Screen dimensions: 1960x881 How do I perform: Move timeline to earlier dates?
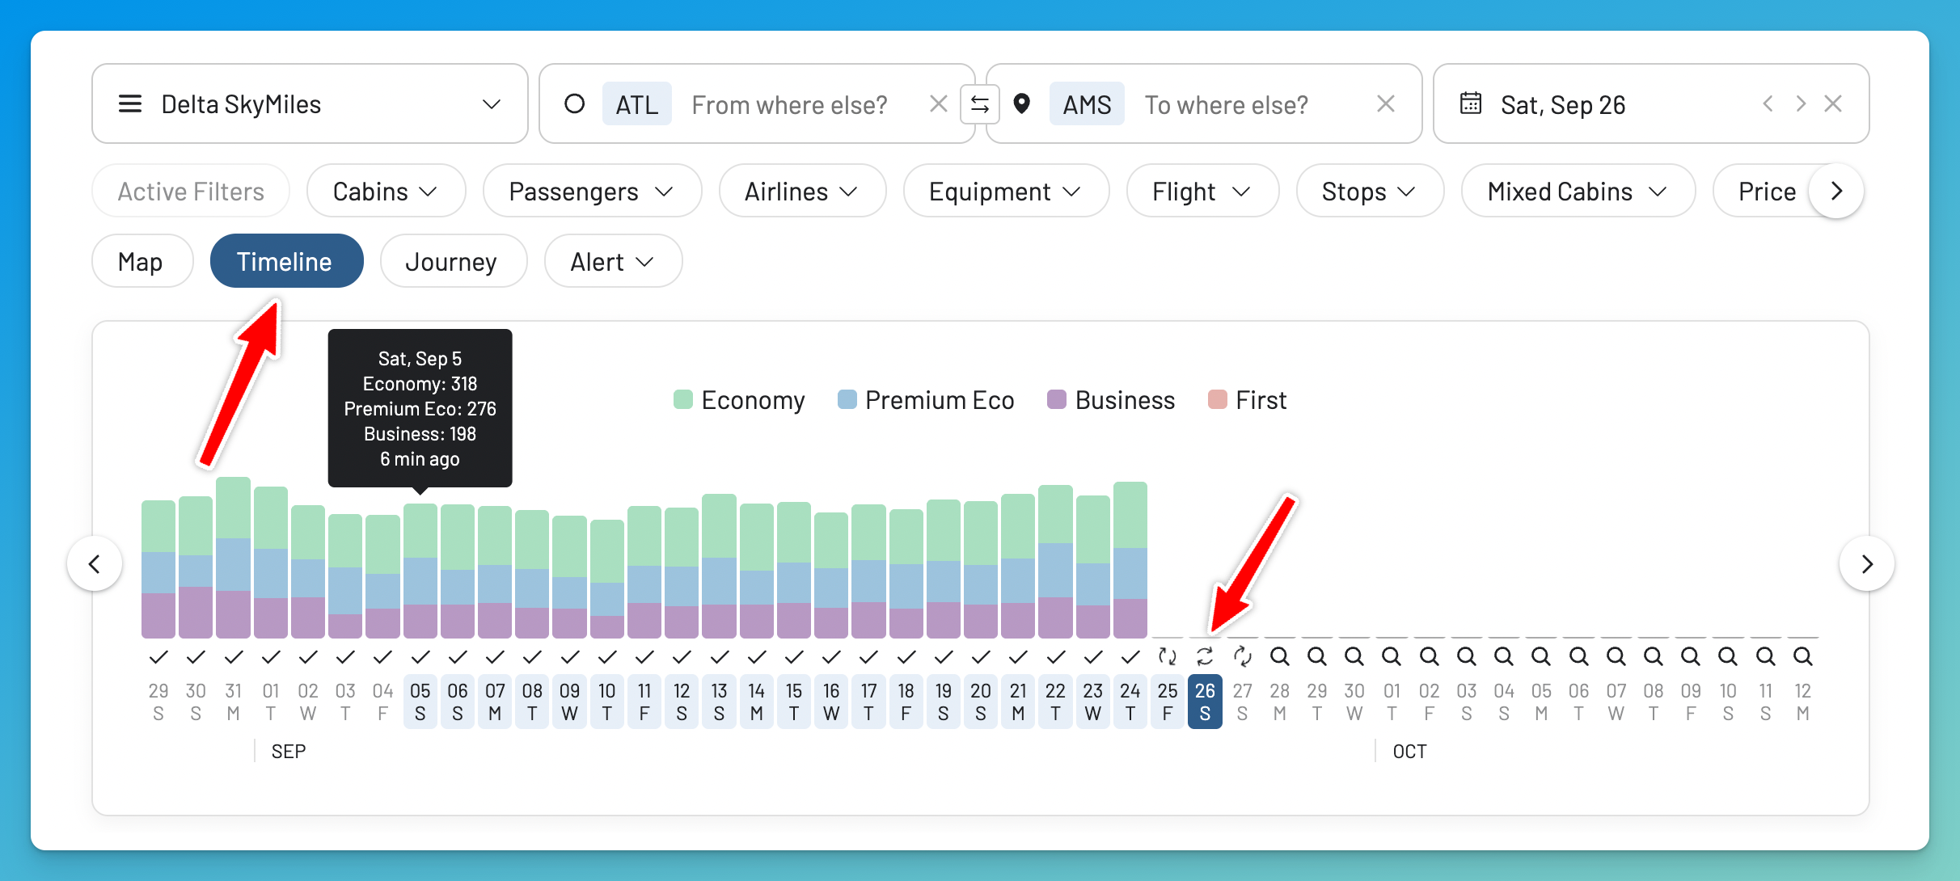tap(95, 563)
